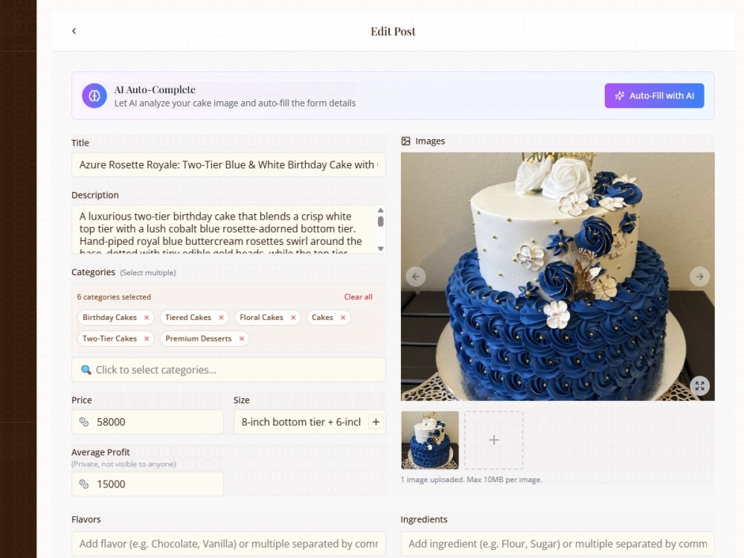
Task: Click the Description scrollbar thumb
Action: click(x=380, y=222)
